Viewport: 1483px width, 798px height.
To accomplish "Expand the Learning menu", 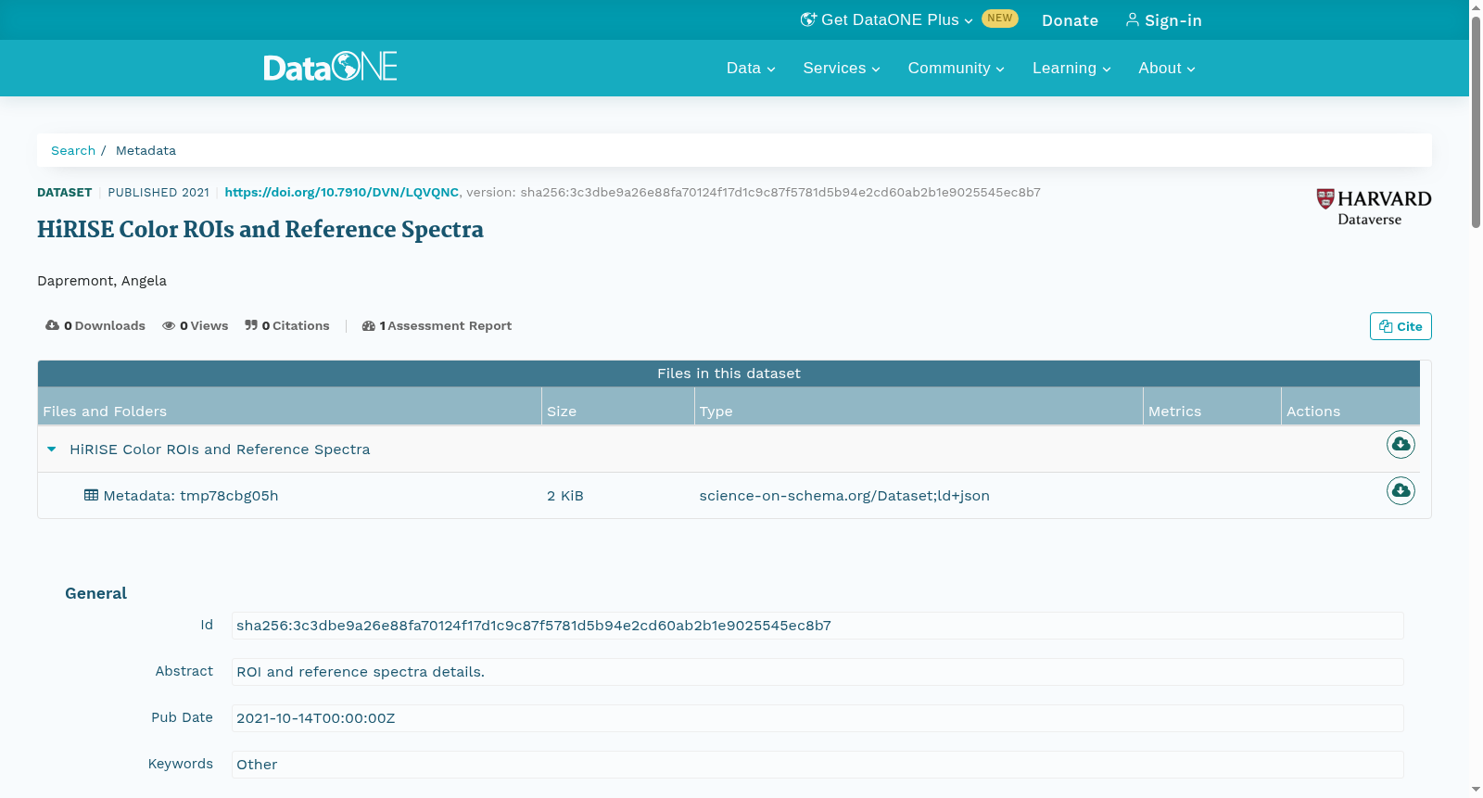I will (1071, 68).
